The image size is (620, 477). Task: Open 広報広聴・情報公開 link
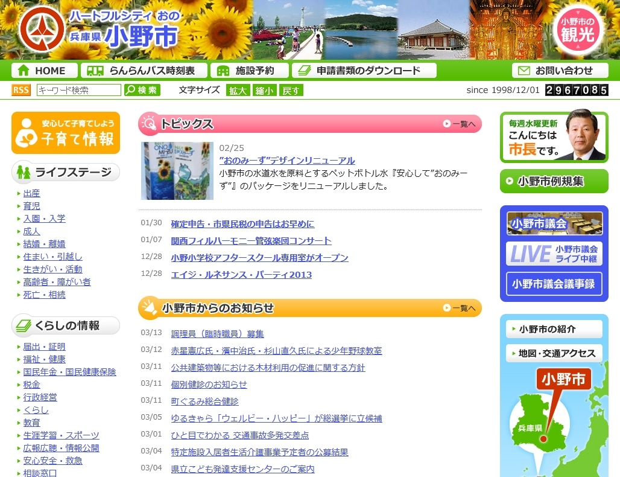[62, 448]
